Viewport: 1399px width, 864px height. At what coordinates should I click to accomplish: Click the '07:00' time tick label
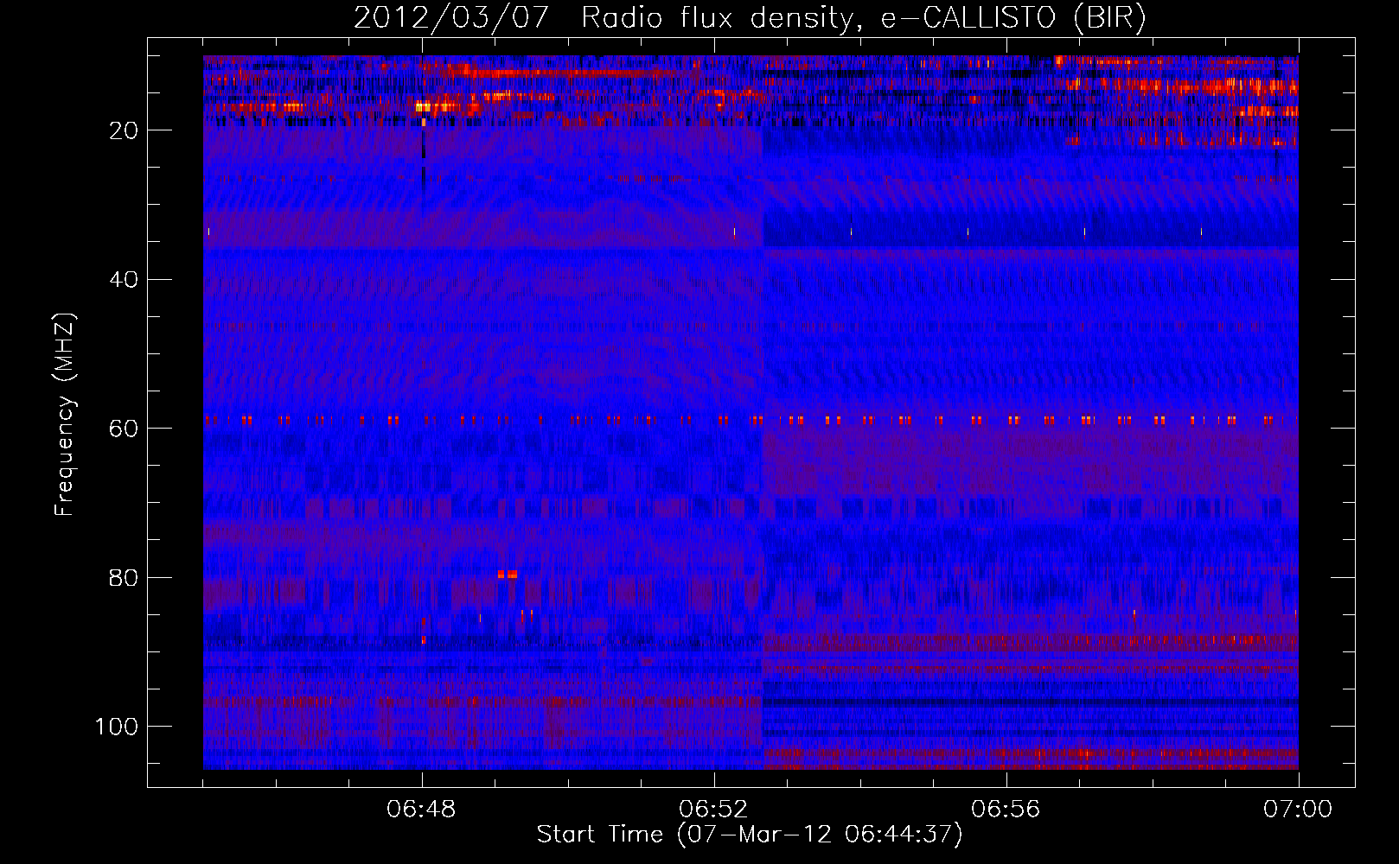1298,810
